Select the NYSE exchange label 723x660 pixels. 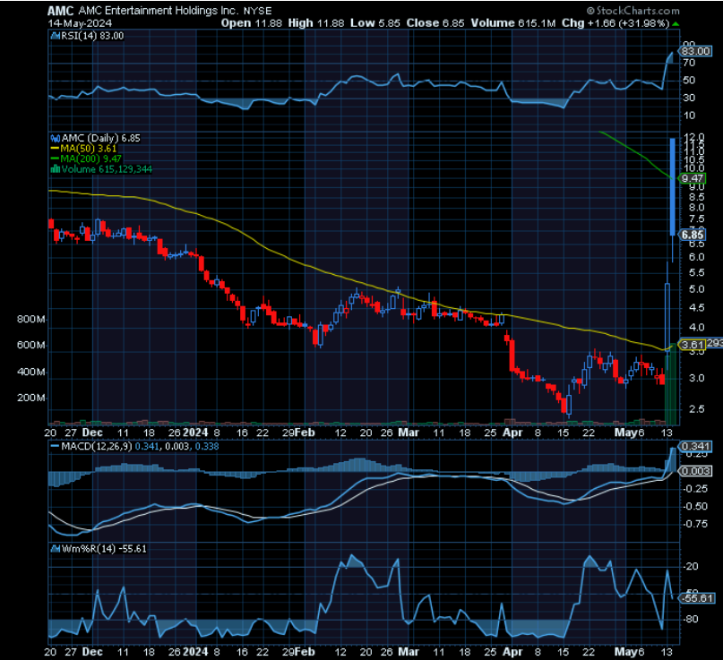click(259, 10)
